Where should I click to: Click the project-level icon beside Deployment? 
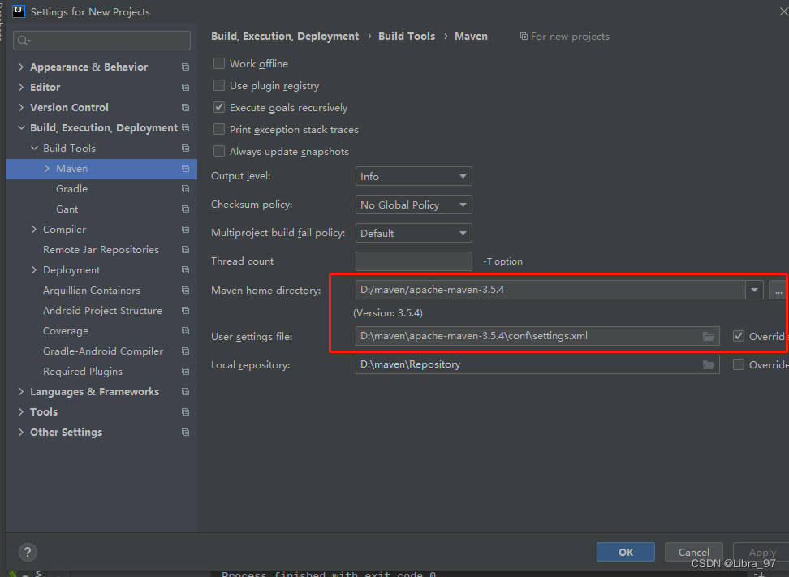click(x=185, y=269)
